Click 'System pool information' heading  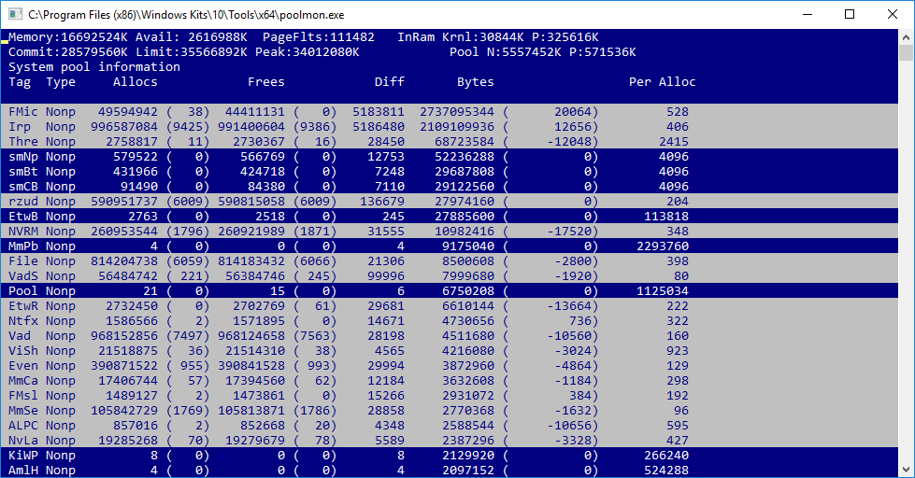point(94,67)
